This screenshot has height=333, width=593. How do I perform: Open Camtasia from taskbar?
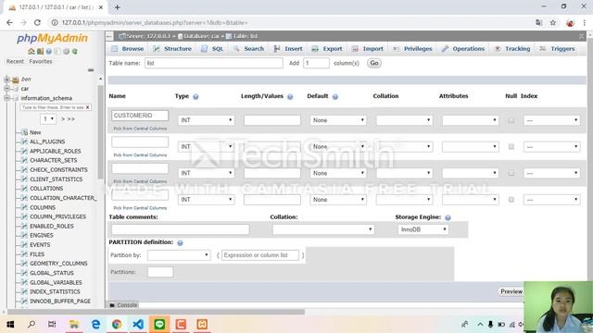pos(181,325)
